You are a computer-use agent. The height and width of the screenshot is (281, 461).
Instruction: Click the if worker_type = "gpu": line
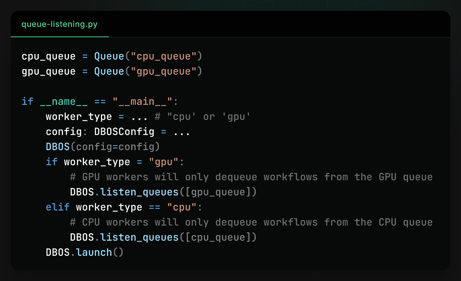[115, 162]
